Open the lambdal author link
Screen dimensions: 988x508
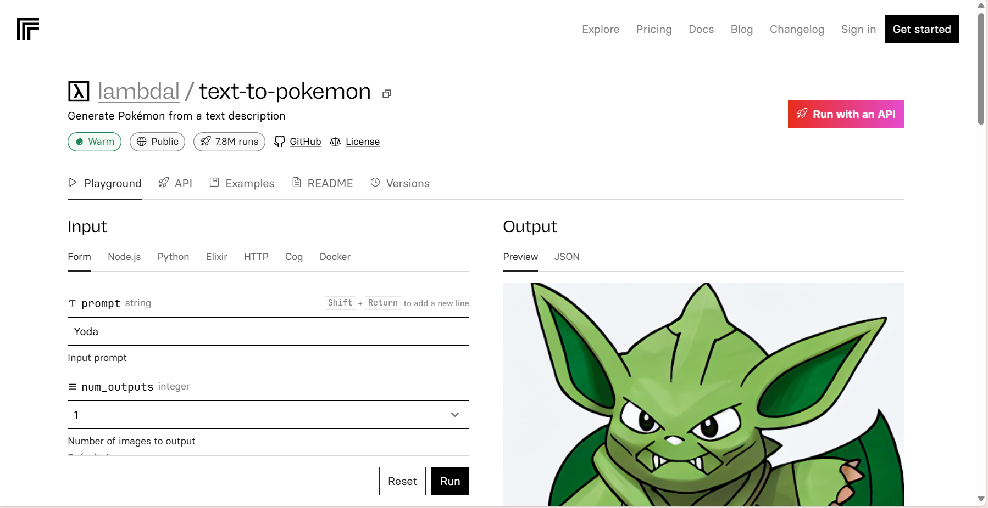[138, 91]
